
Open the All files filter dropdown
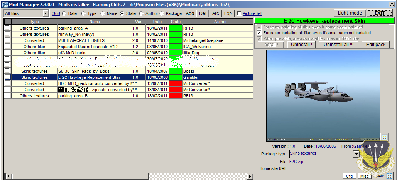46,13
